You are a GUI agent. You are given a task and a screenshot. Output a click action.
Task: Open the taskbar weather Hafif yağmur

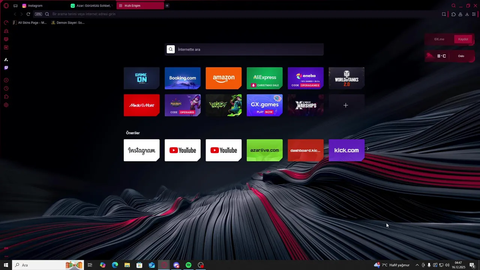[392, 265]
